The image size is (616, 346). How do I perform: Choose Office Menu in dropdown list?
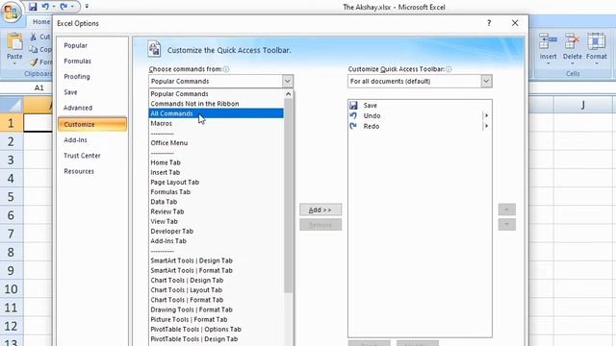[x=216, y=143]
